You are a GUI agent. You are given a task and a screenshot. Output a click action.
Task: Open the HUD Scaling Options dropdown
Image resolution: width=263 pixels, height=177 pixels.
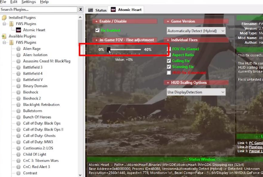pos(196,92)
